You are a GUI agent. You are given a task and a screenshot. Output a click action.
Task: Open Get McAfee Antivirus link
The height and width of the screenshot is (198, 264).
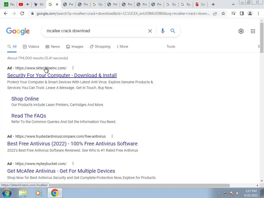tap(61, 171)
